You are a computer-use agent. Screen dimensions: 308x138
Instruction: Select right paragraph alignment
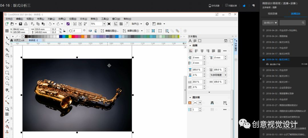click(x=208, y=51)
